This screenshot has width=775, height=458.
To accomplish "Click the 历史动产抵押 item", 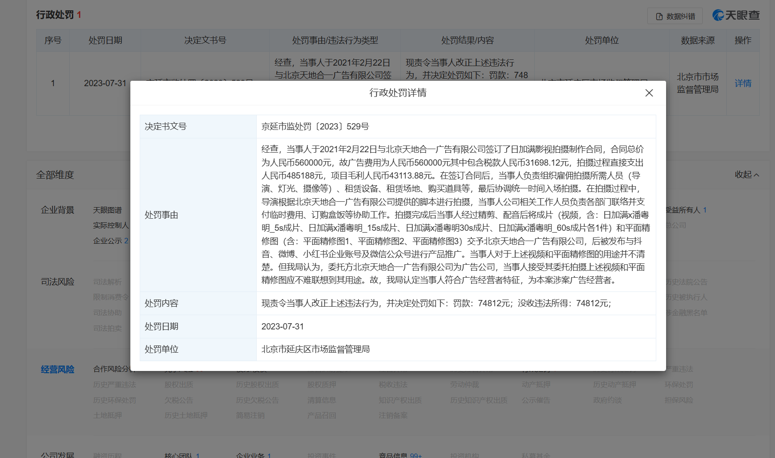I will click(x=615, y=384).
